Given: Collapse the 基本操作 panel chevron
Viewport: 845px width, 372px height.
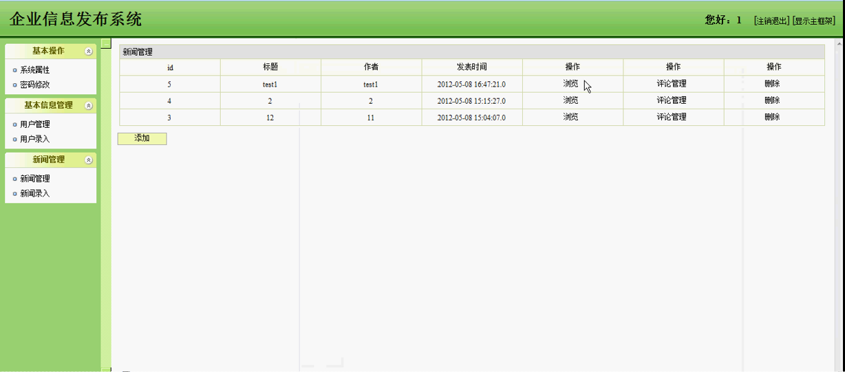Looking at the screenshot, I should [89, 52].
